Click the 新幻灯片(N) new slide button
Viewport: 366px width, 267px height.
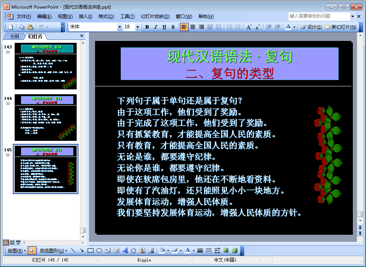[341, 27]
